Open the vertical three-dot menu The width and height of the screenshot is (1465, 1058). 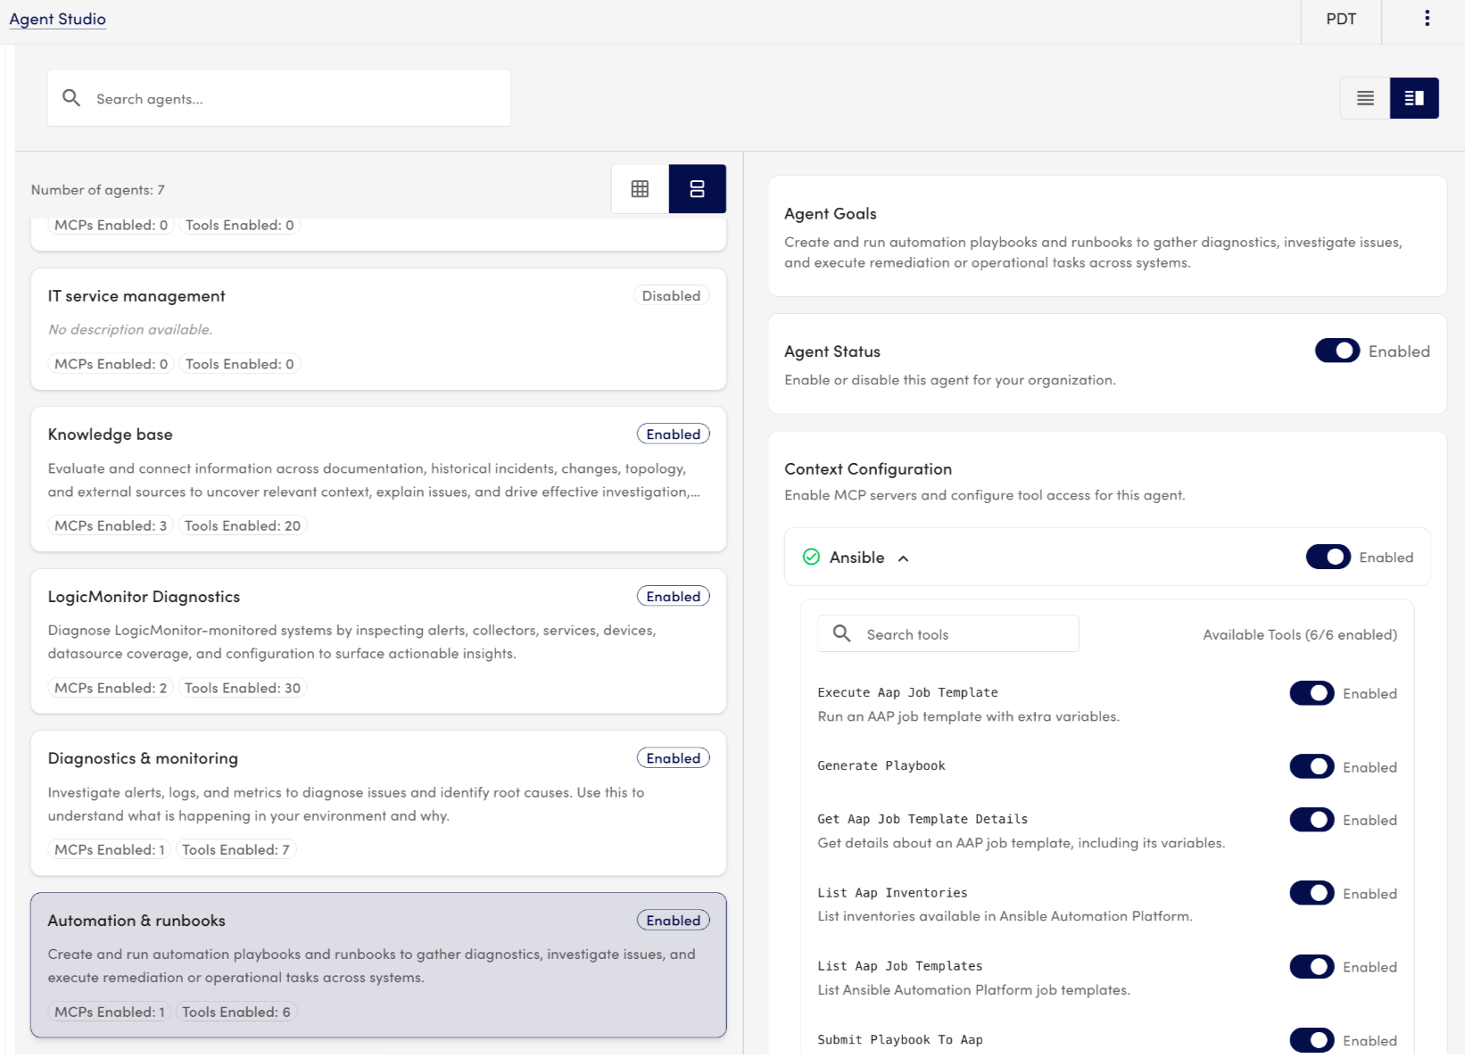[x=1427, y=19]
